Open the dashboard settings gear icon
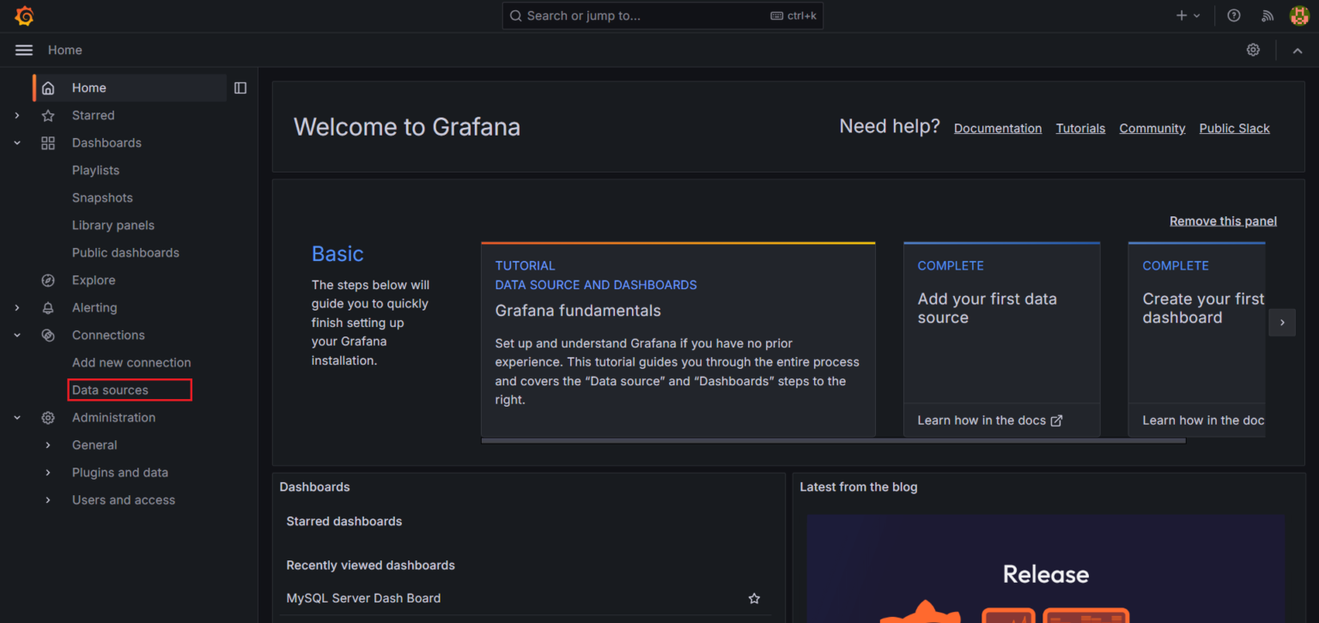This screenshot has width=1319, height=623. click(1253, 50)
